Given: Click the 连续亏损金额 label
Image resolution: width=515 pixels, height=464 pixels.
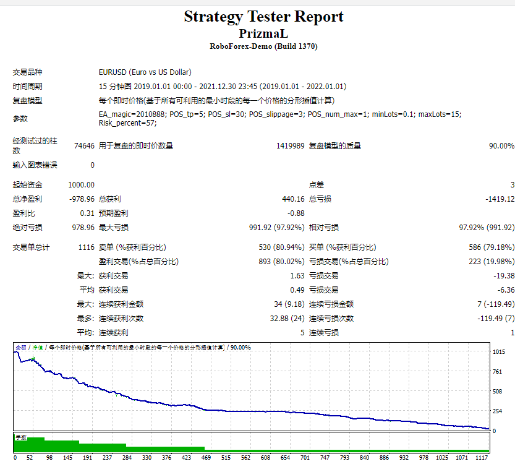Looking at the screenshot, I should click(x=331, y=304).
